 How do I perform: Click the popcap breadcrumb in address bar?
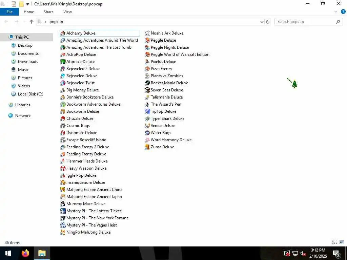[x=56, y=22]
